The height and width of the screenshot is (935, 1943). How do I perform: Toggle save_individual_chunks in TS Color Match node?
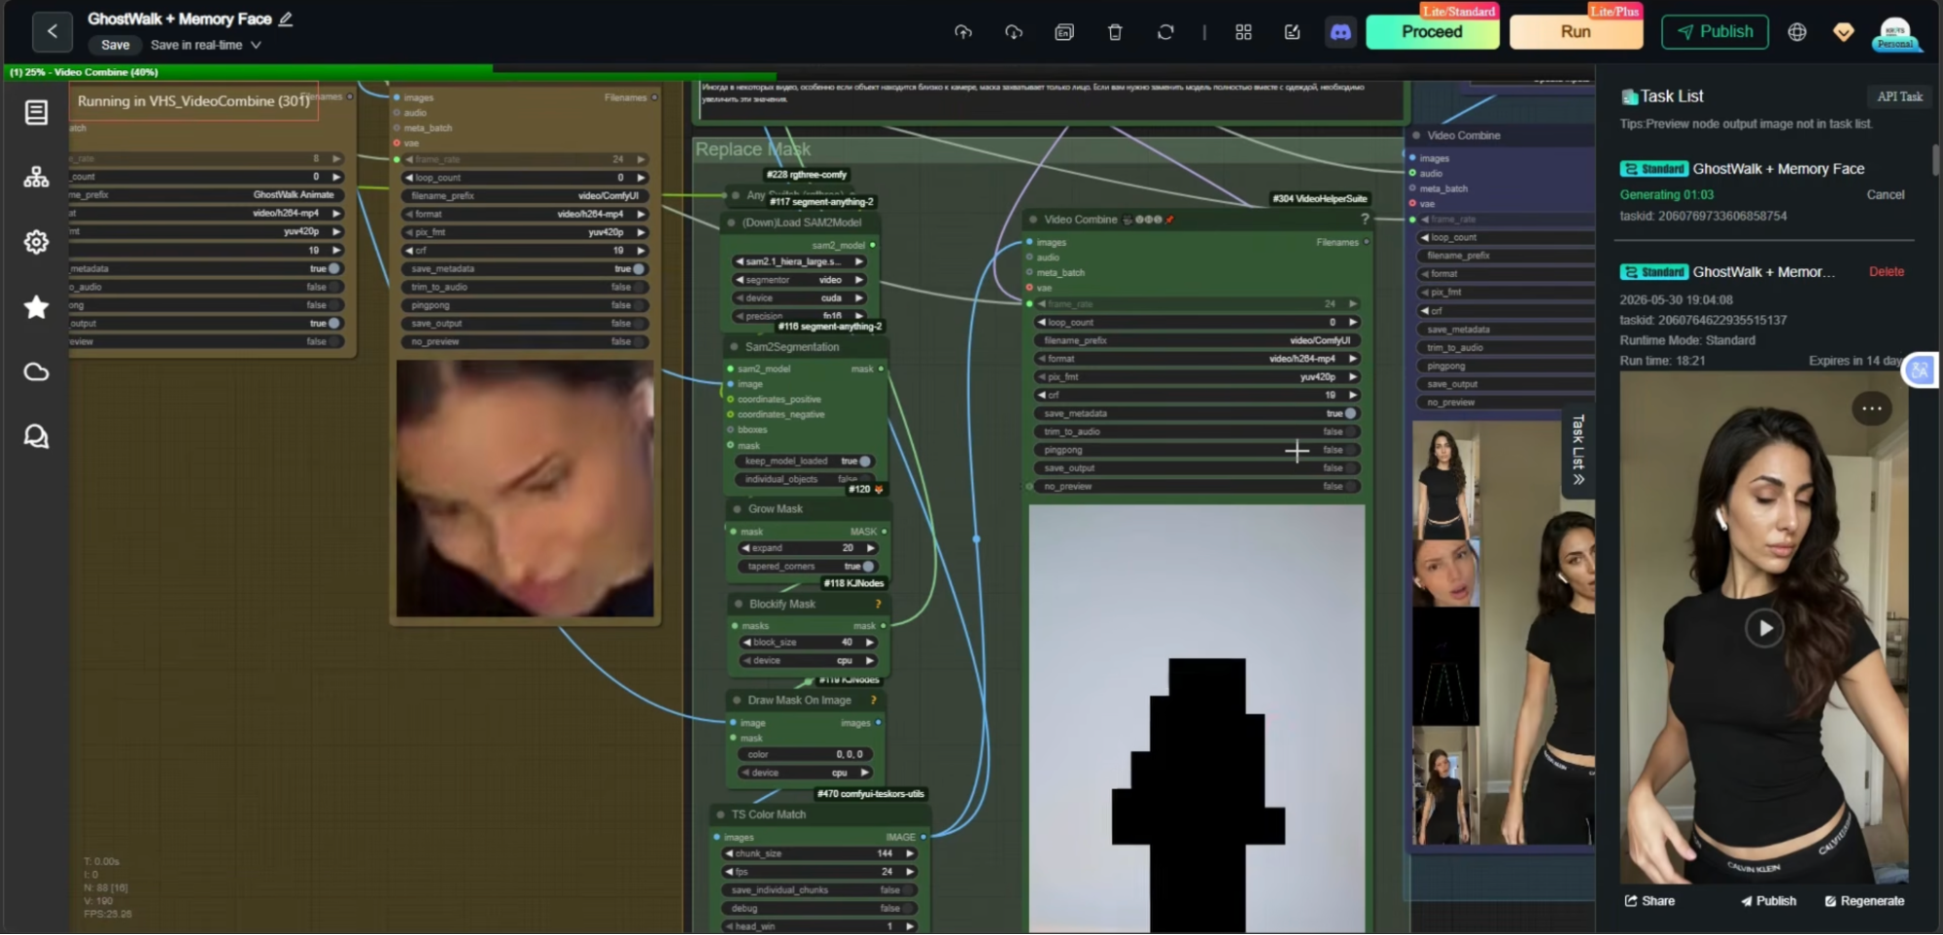(908, 890)
